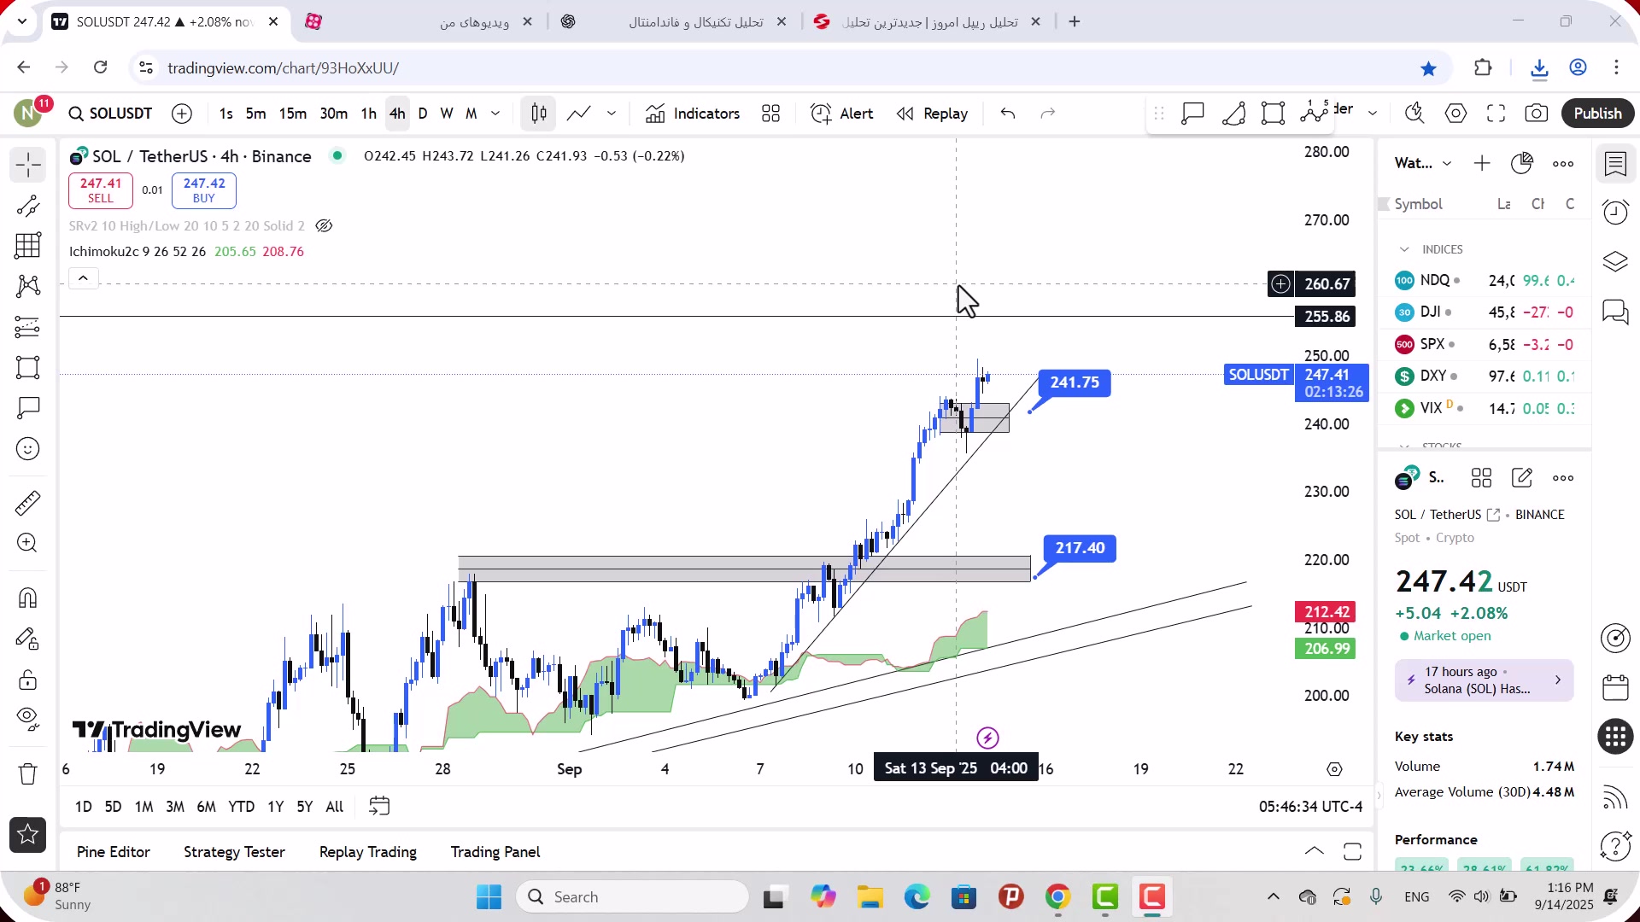The image size is (1640, 922).
Task: Toggle magnet mode
Action: click(x=27, y=598)
